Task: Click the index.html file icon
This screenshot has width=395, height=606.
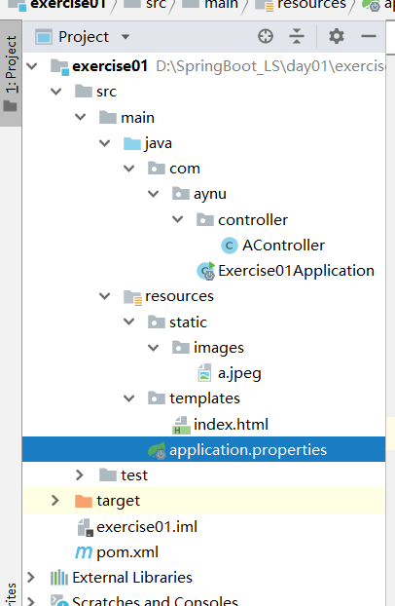Action: [181, 425]
